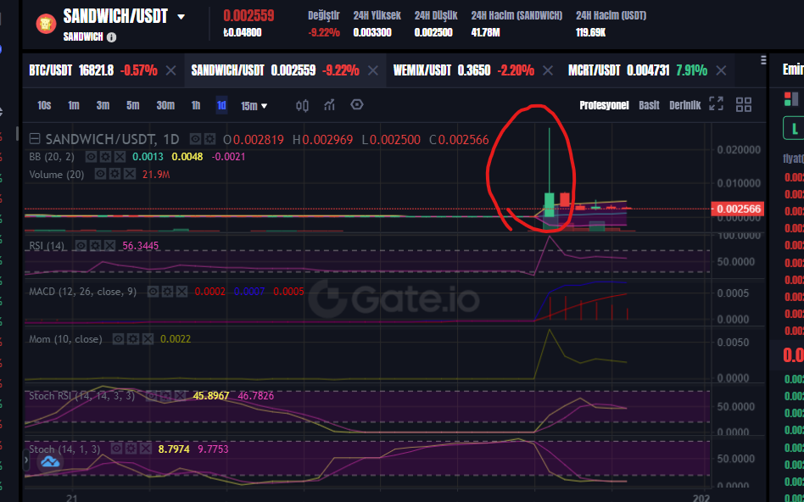Switch to the BTC/USDT tab
Screen dimensions: 804x502
tap(92, 70)
